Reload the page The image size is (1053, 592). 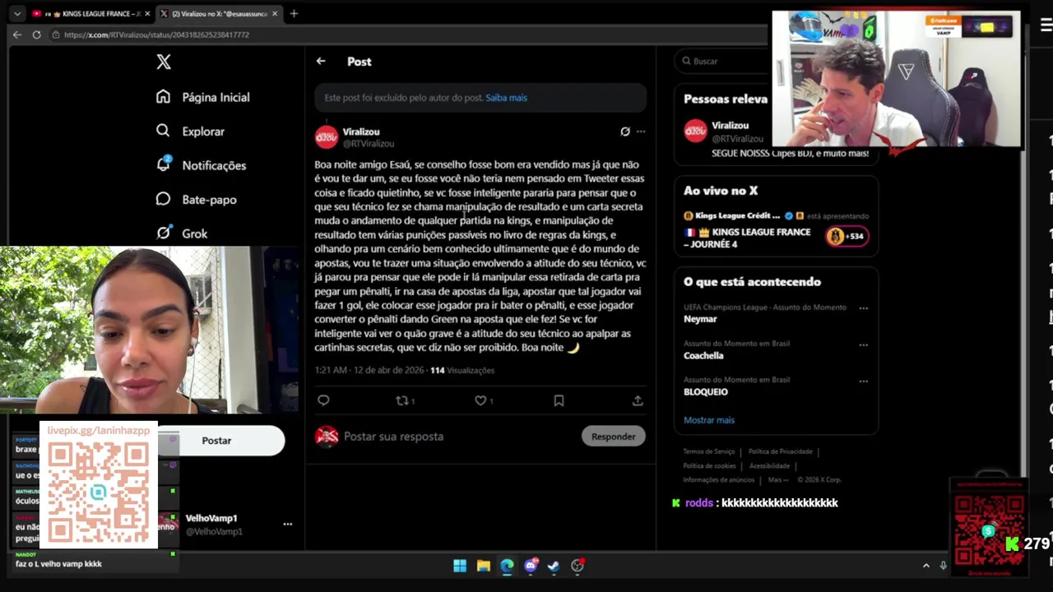(x=36, y=35)
